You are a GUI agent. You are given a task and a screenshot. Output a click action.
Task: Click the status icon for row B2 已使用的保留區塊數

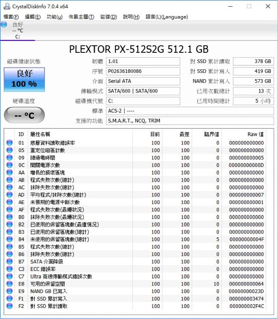click(9, 224)
